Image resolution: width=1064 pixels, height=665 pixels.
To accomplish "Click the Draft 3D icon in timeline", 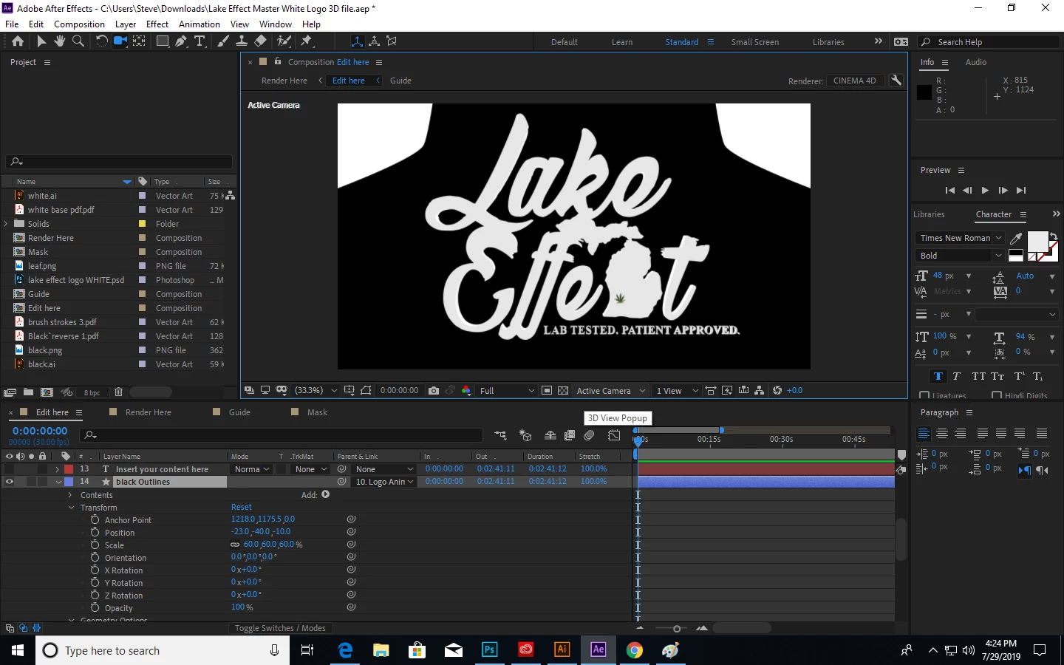I will click(525, 435).
